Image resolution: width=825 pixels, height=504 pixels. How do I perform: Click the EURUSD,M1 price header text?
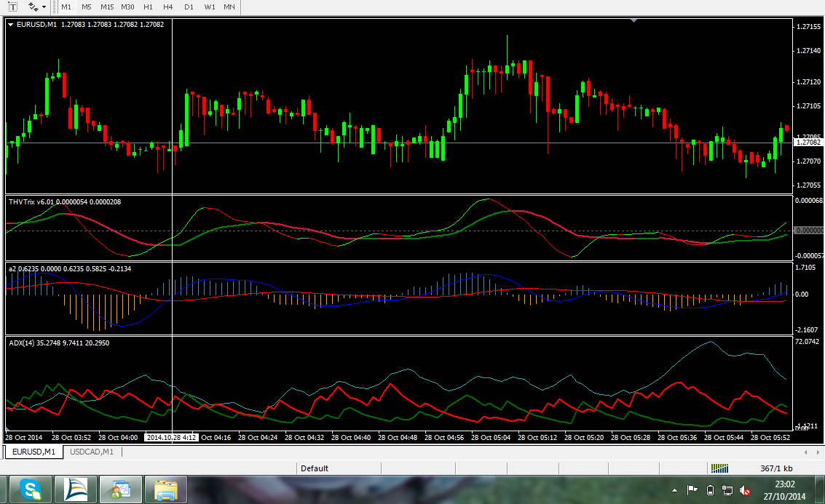90,24
